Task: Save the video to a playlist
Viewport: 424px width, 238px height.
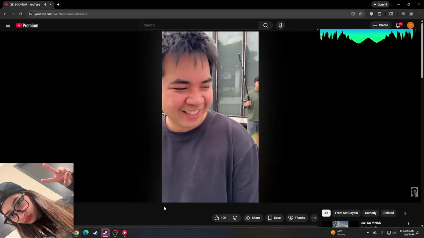Action: [x=274, y=218]
